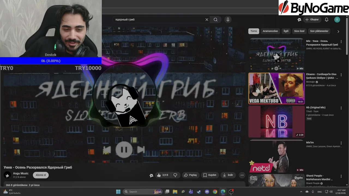
Task: Start voice search with microphone icon
Action: pos(228,20)
